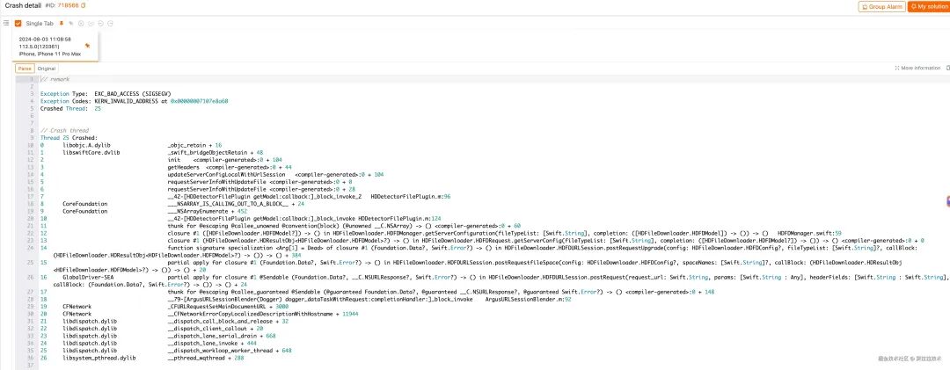Click the 'updateServerConfigLocalWithUrlSession' frame
Viewport: 950px width, 370px height.
(275, 174)
